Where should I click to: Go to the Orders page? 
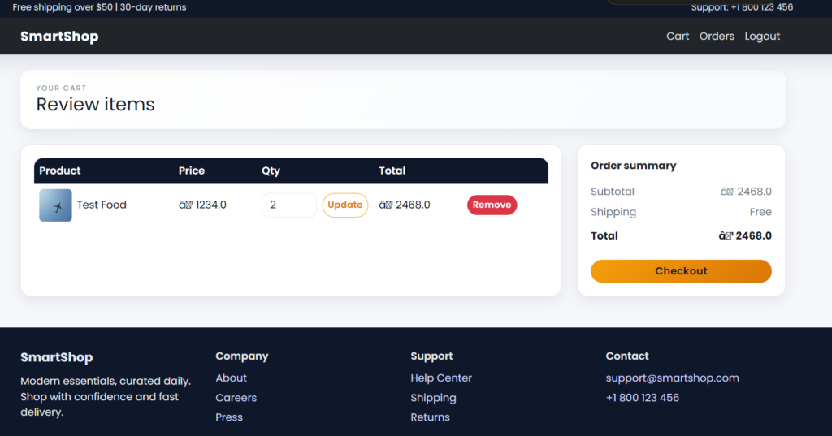point(717,36)
